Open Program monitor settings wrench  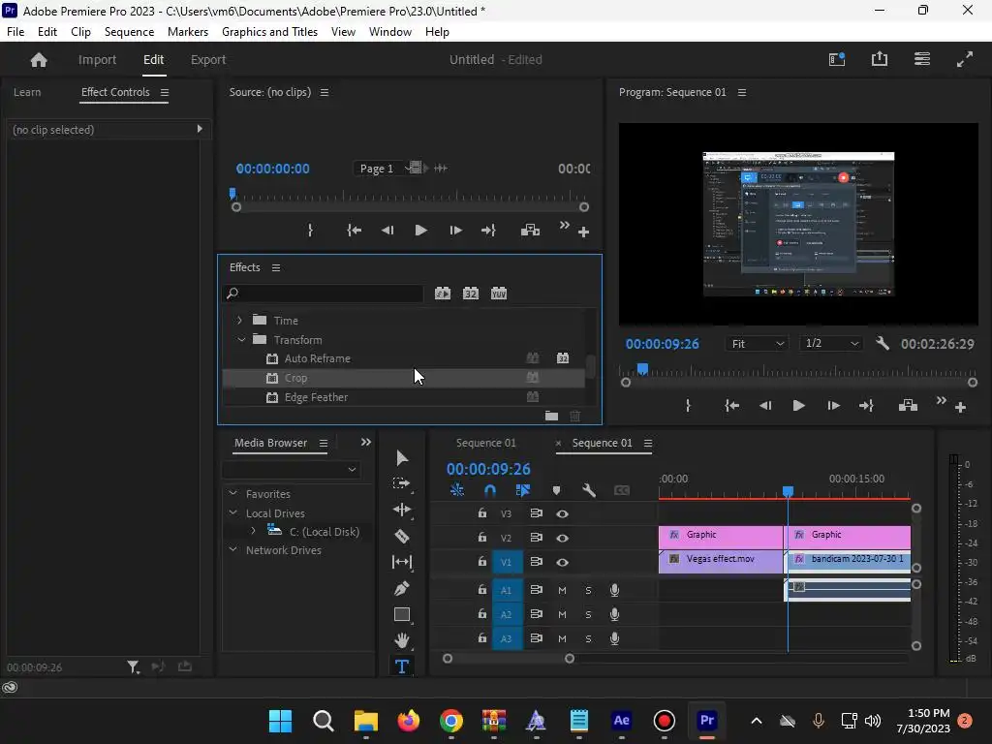point(882,344)
